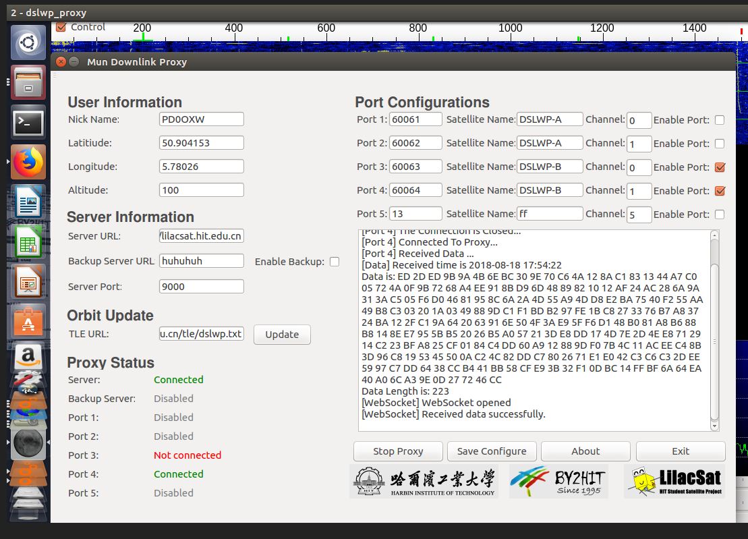Open LibreOffice Impress dock icon
The height and width of the screenshot is (539, 748).
28,281
